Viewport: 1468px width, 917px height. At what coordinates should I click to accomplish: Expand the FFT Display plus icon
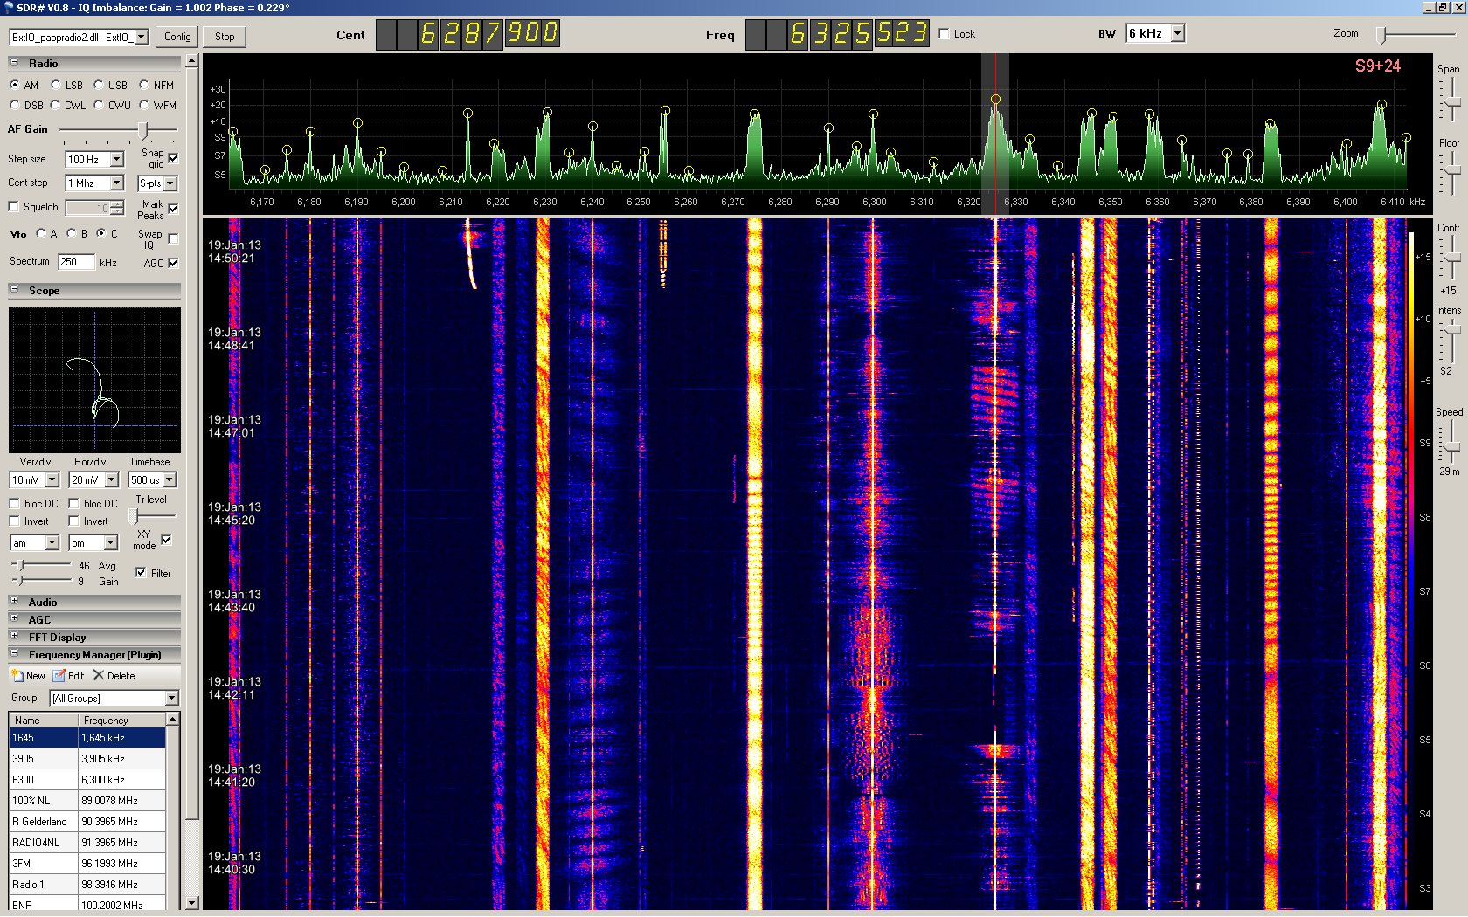coord(14,637)
